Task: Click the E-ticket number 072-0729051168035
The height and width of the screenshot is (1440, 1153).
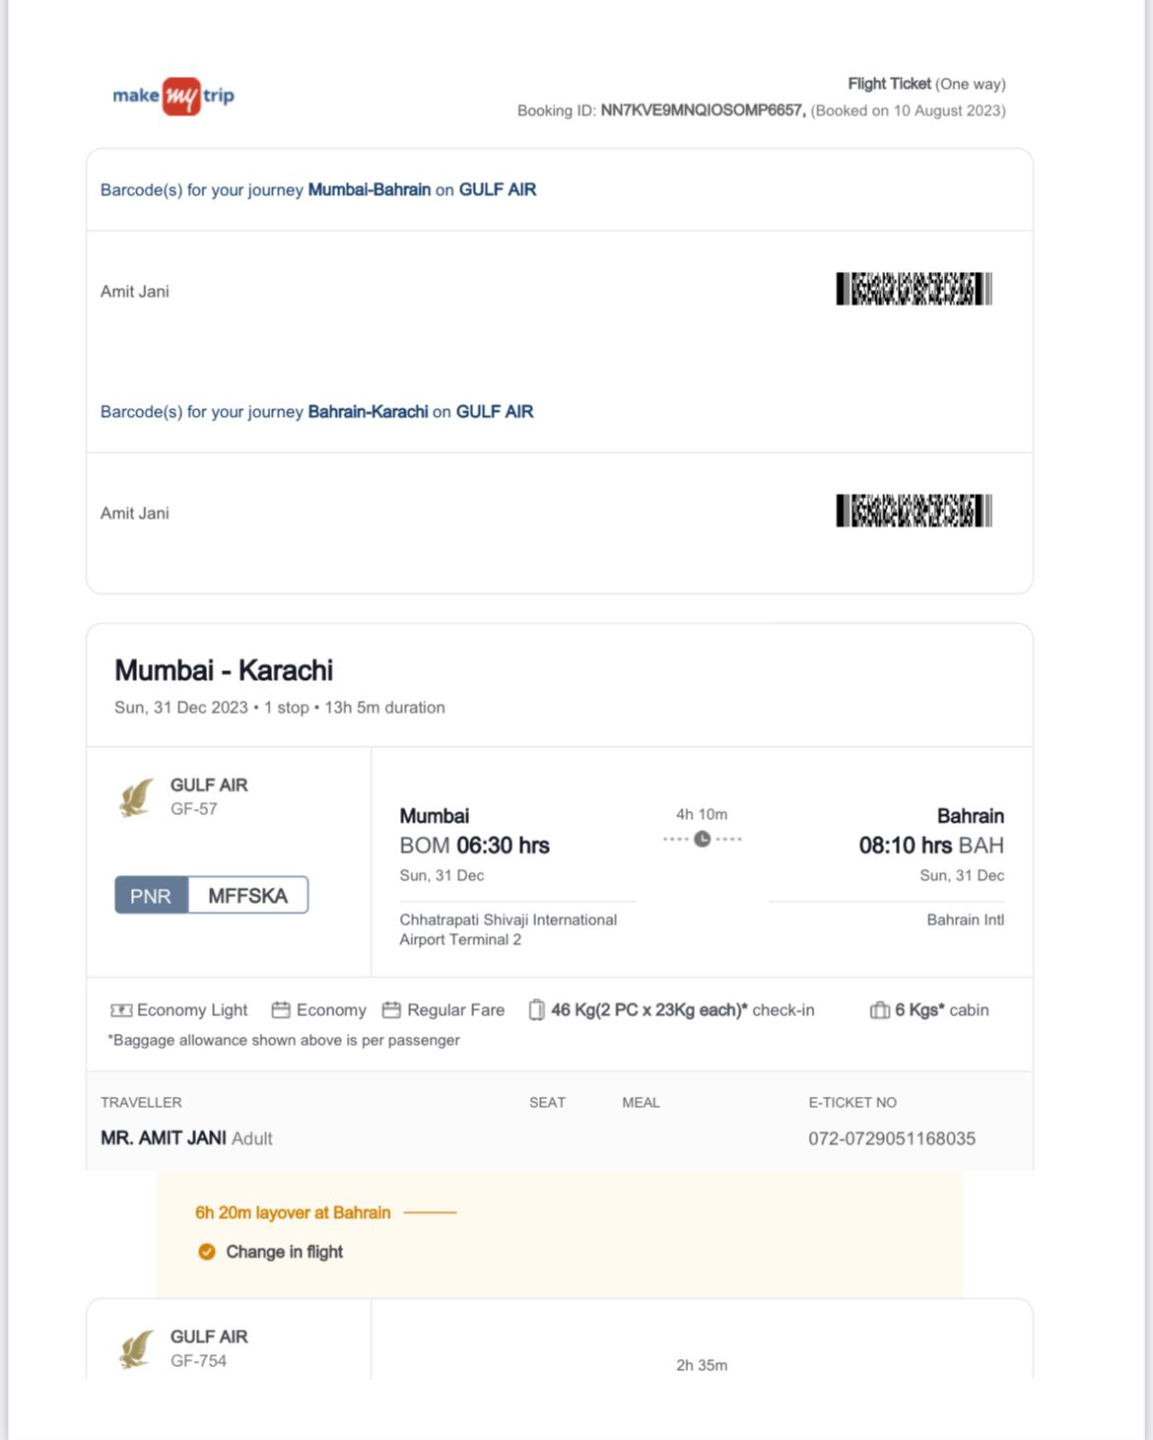Action: (892, 1138)
